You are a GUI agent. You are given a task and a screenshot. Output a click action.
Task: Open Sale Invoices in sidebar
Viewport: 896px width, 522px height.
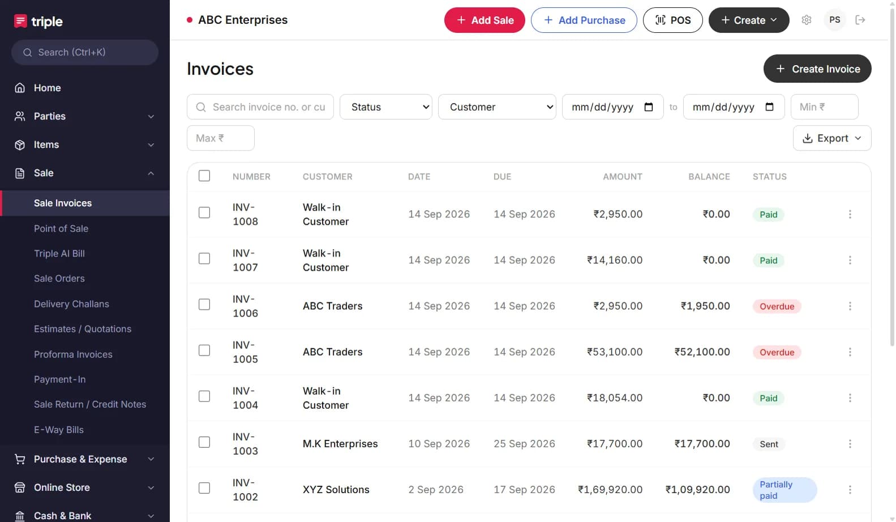85,203
